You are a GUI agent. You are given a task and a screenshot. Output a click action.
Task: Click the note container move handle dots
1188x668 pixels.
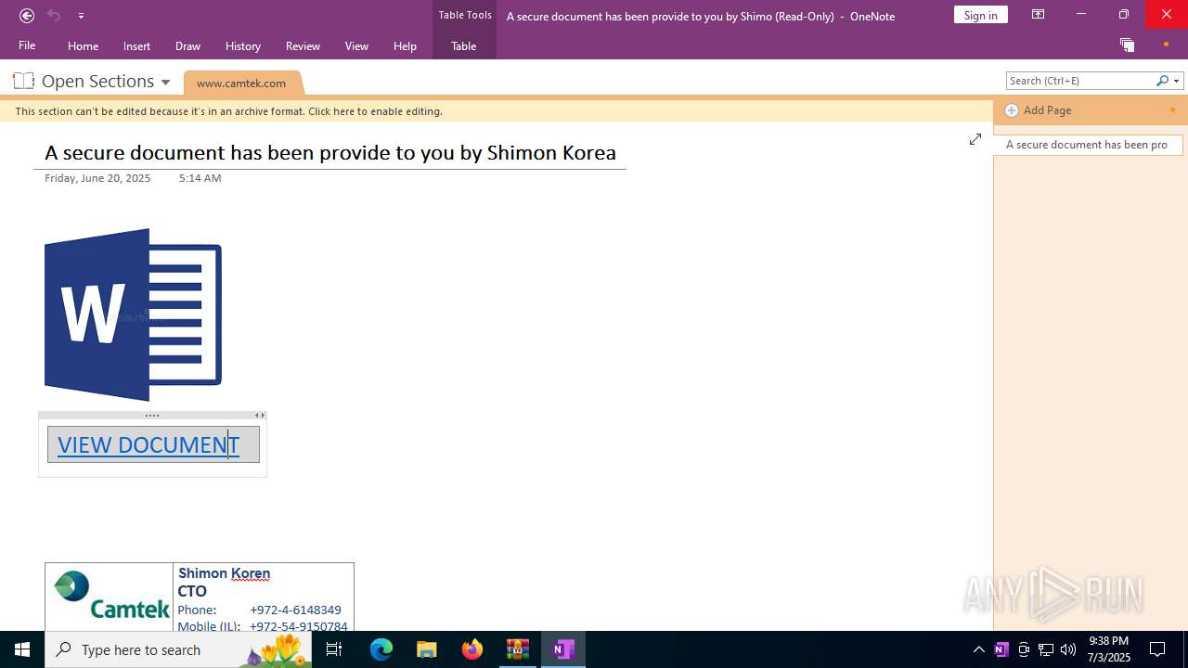tap(152, 416)
